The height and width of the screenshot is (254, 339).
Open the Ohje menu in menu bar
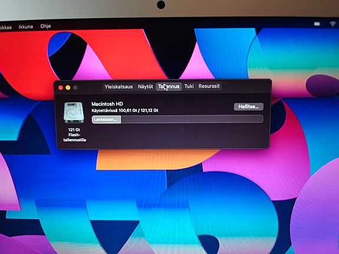click(45, 26)
